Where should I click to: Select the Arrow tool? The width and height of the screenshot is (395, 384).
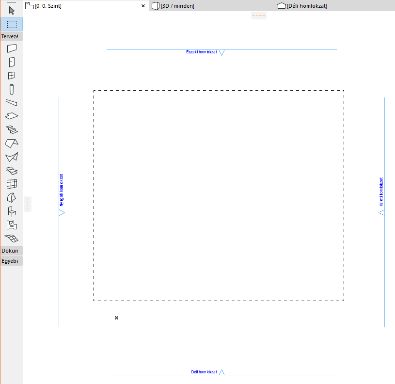coord(12,11)
